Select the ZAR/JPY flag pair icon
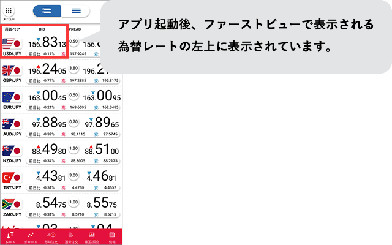Viewport: 392px width, 245px height. (x=12, y=205)
